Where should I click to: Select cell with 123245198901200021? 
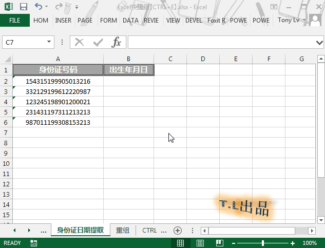pyautogui.click(x=58, y=102)
